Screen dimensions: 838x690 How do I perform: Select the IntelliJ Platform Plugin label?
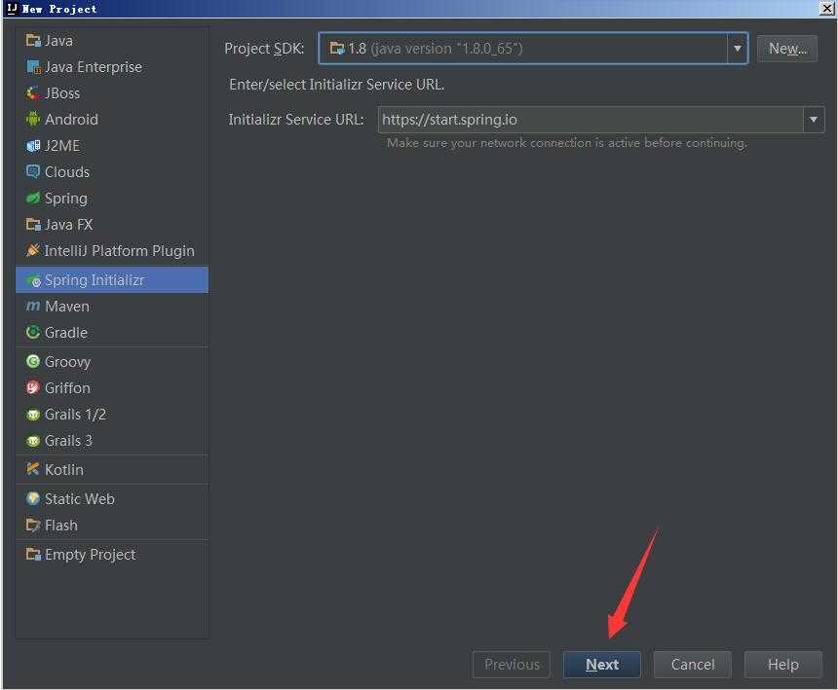coord(120,250)
